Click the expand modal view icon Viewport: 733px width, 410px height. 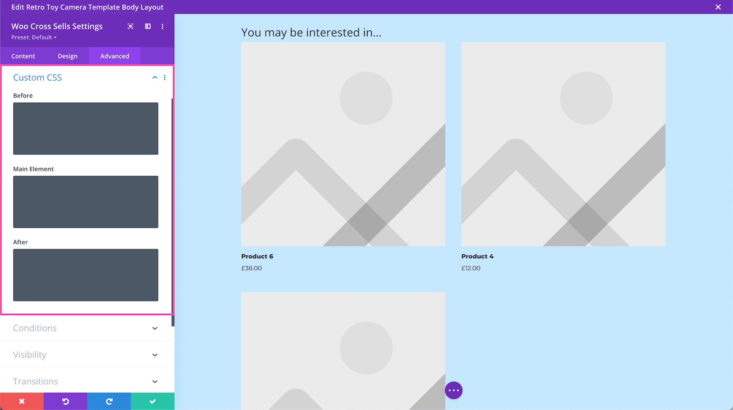pyautogui.click(x=130, y=26)
